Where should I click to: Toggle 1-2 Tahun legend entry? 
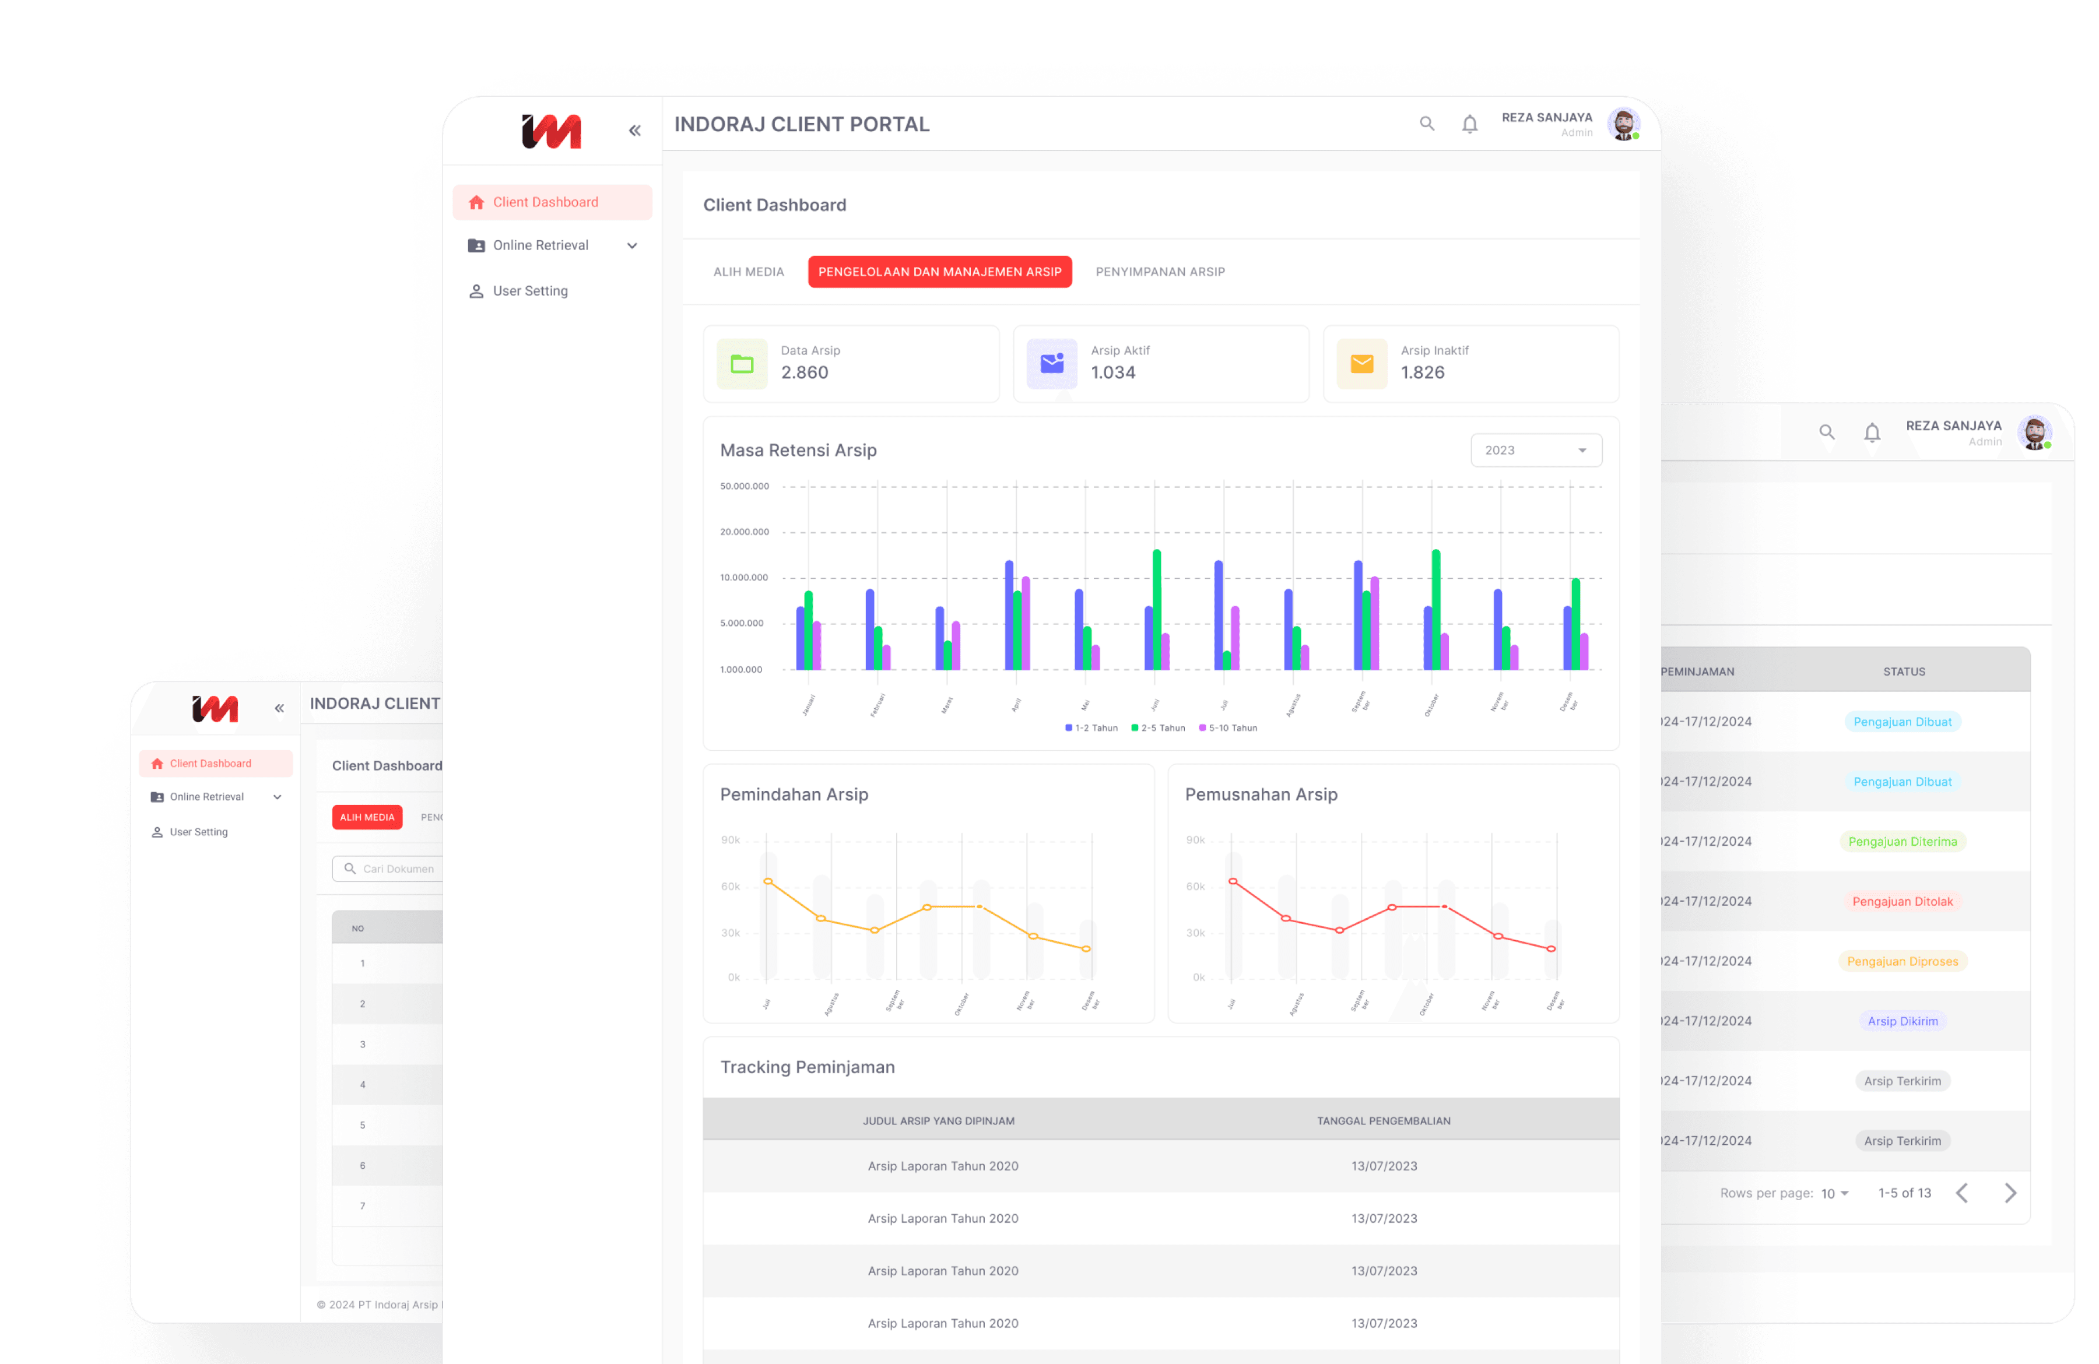click(1091, 728)
